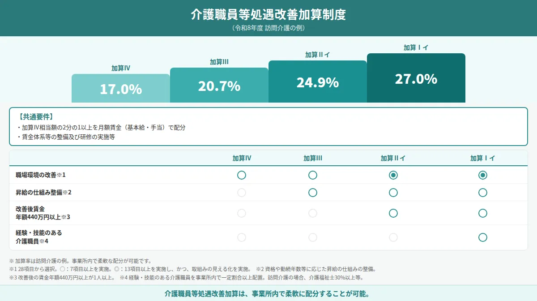Click the 介護職員等処遇改善加算制度 title

(268, 14)
